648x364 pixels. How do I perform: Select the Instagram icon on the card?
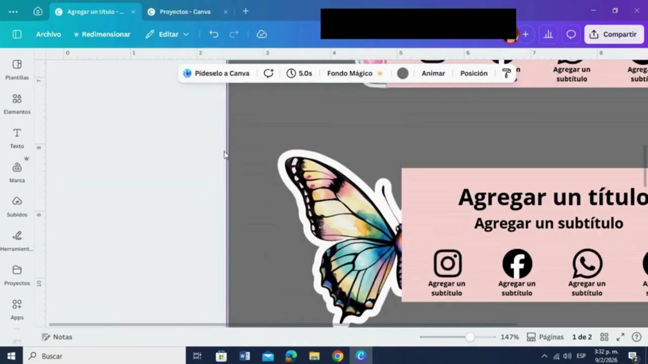[448, 263]
